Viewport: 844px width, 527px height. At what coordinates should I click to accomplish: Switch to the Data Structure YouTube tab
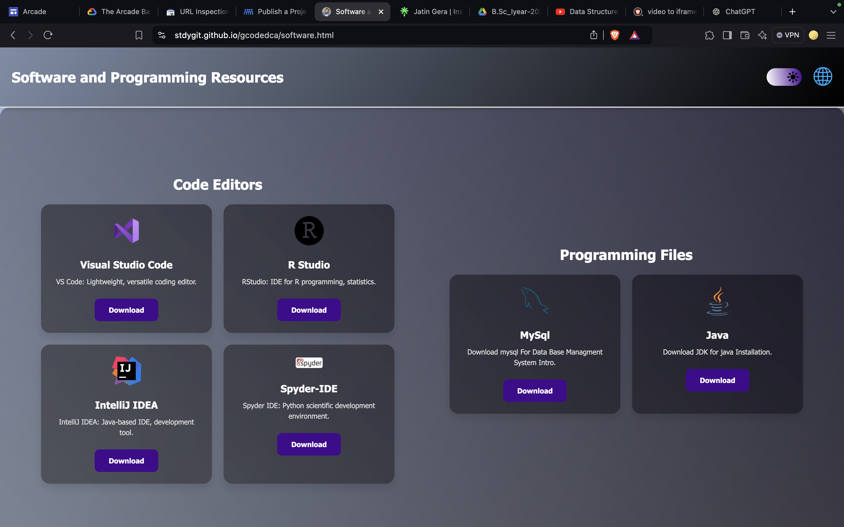587,12
